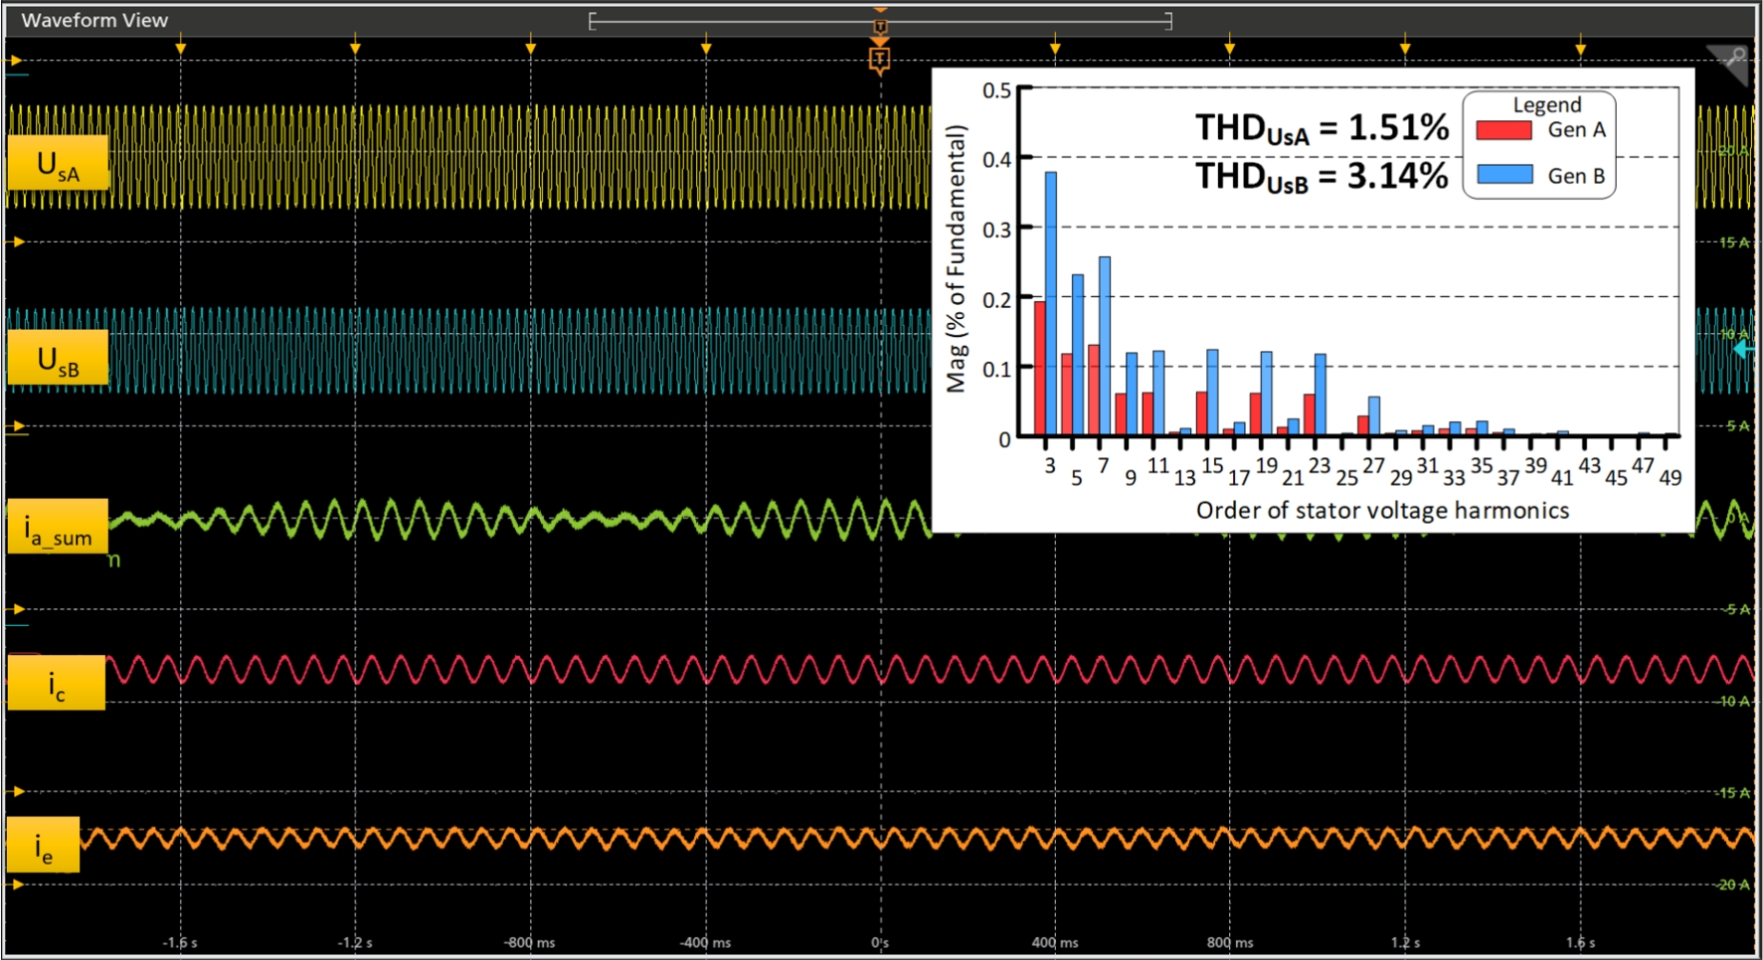Click the tallest blue bar at harmonic 3
The image size is (1763, 960).
pos(1051,303)
